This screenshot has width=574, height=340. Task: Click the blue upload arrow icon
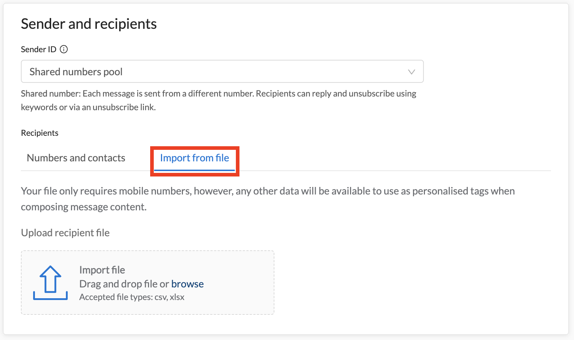50,283
